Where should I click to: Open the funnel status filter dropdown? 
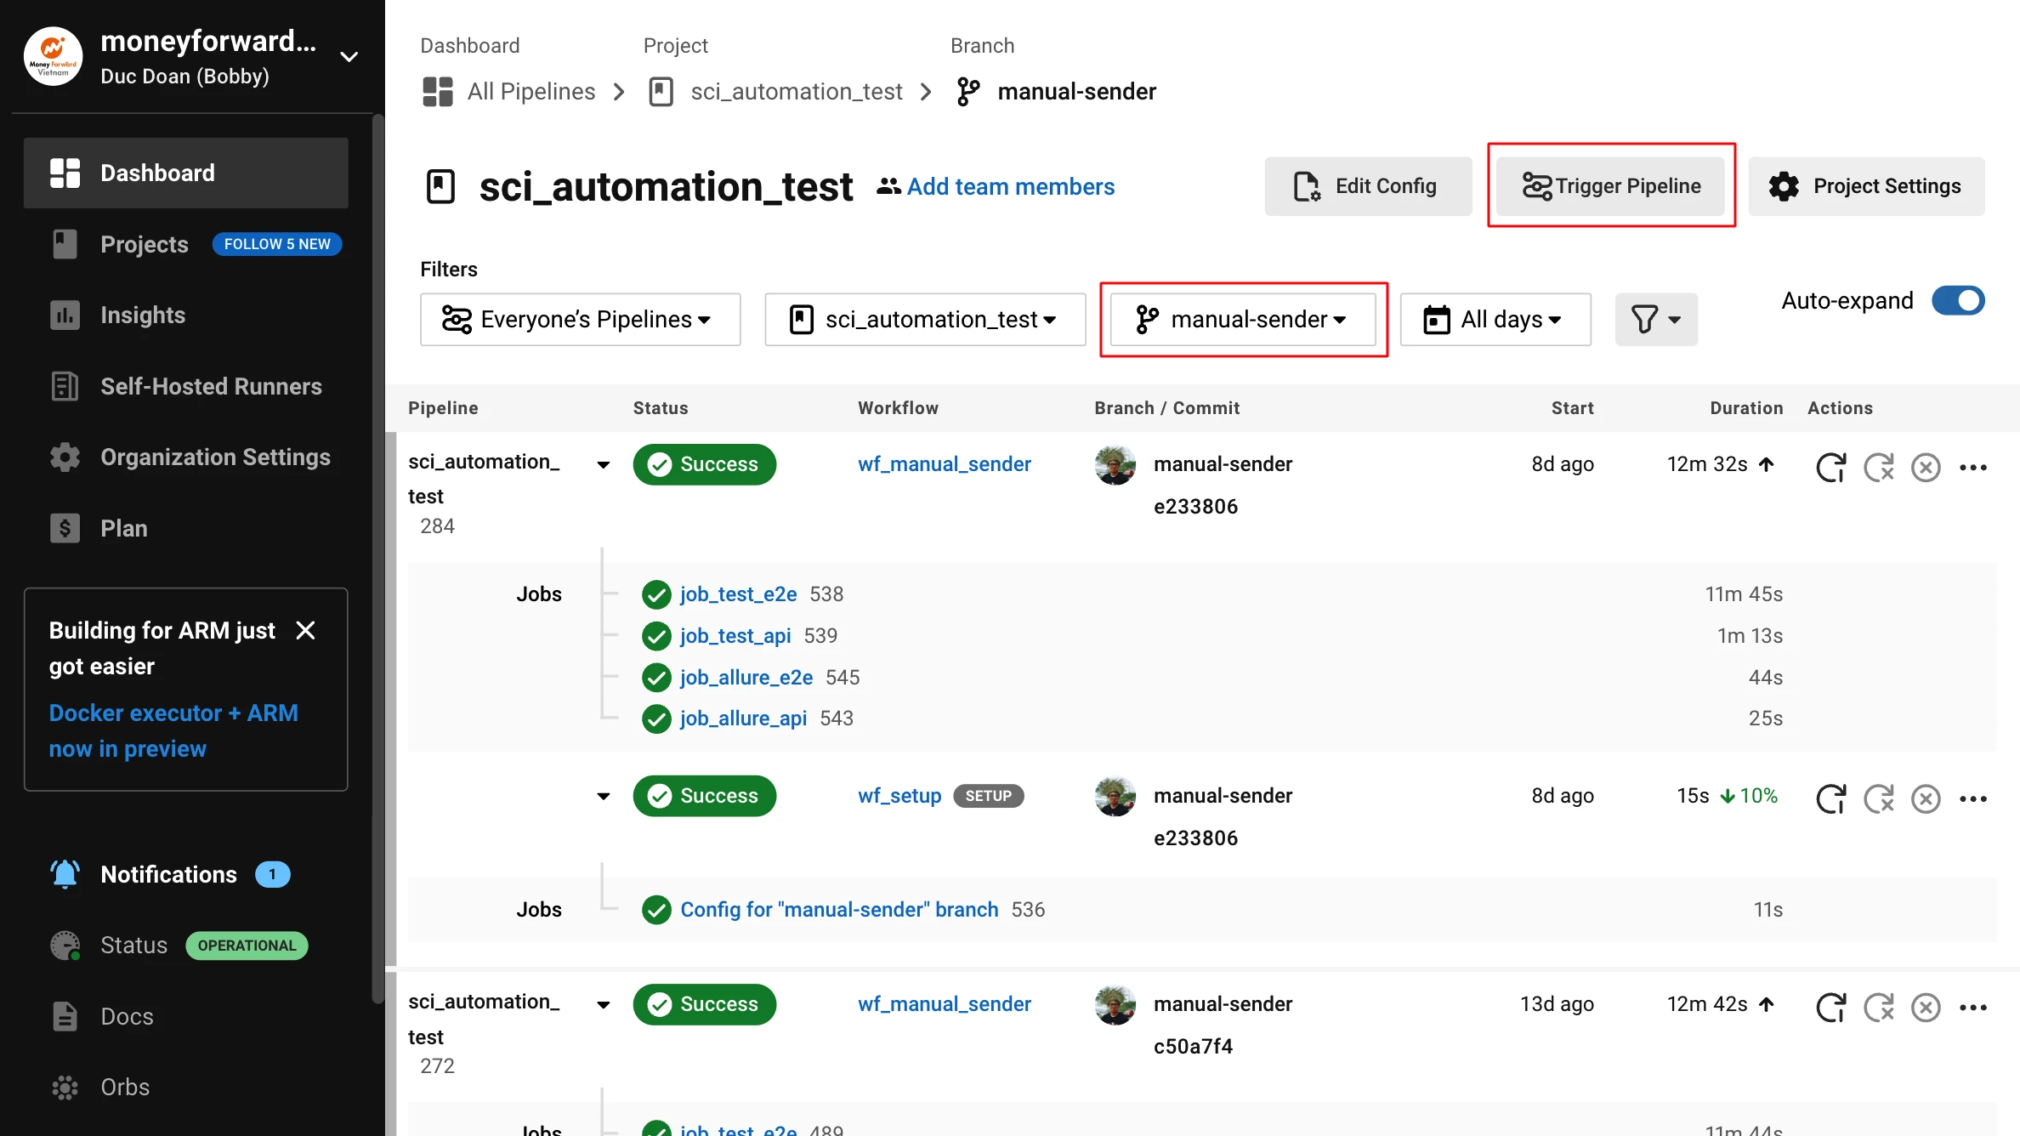click(1656, 319)
